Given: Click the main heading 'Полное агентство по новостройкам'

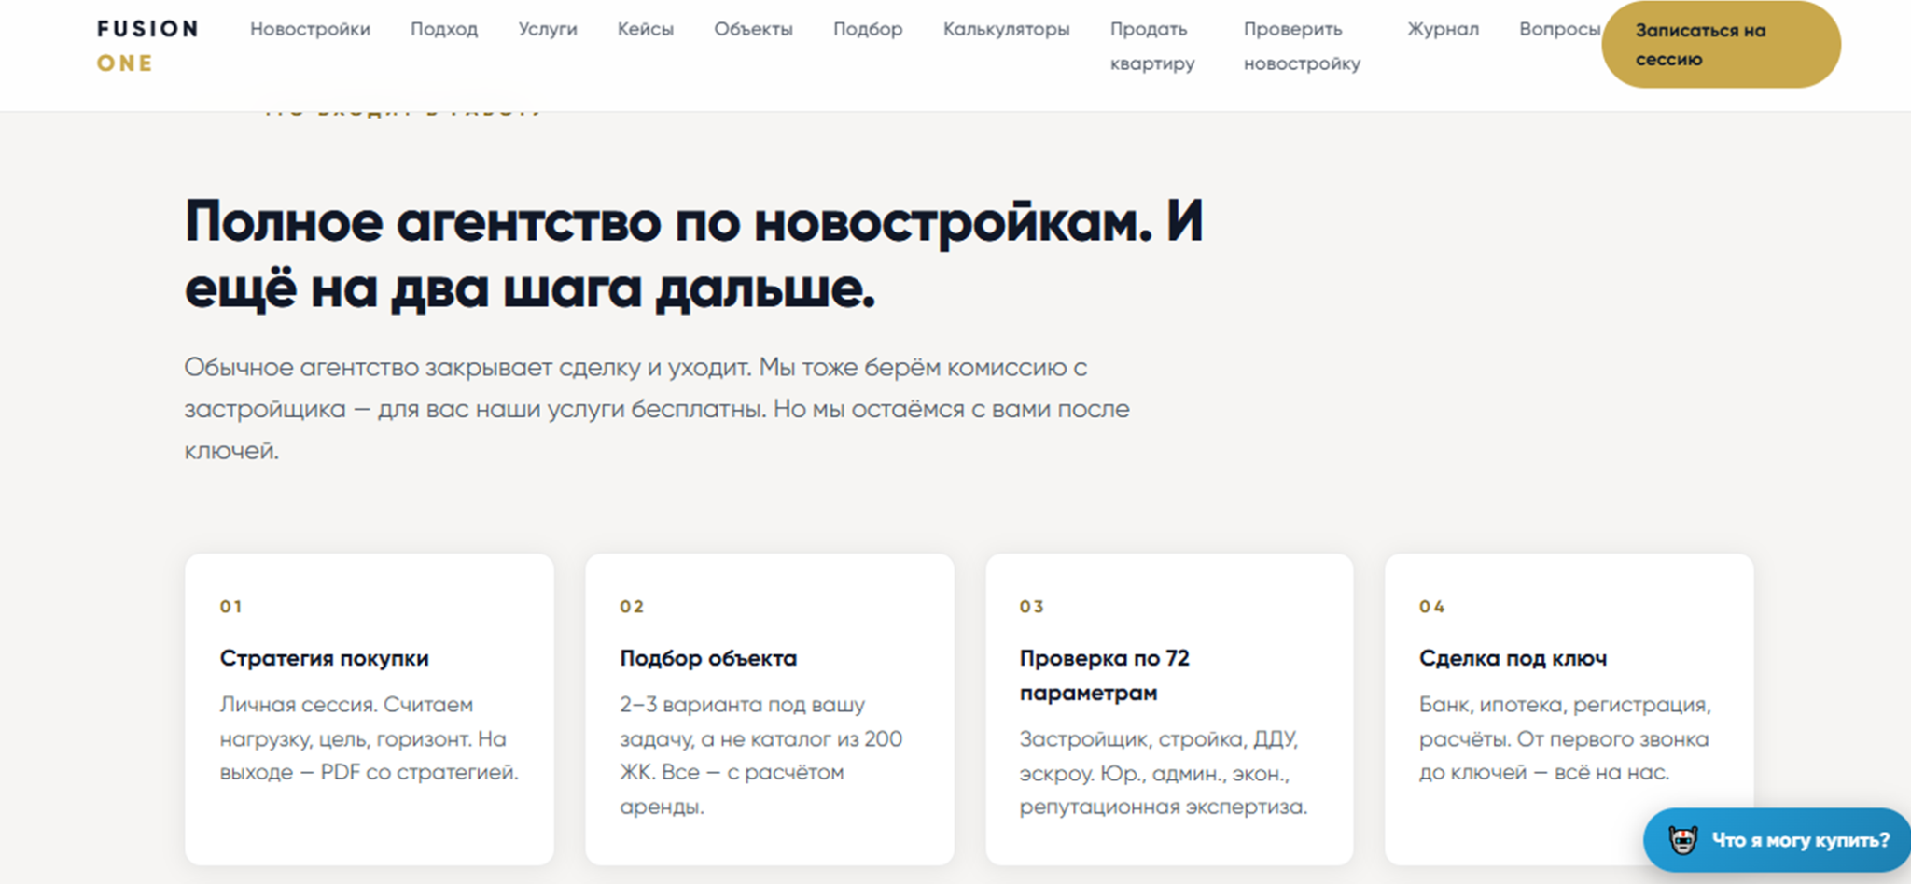Looking at the screenshot, I should (693, 254).
